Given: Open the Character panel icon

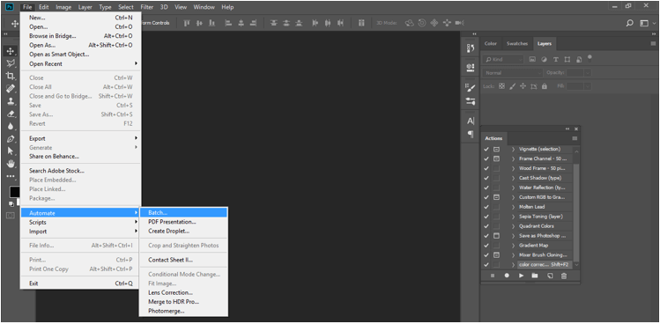Looking at the screenshot, I should point(471,121).
